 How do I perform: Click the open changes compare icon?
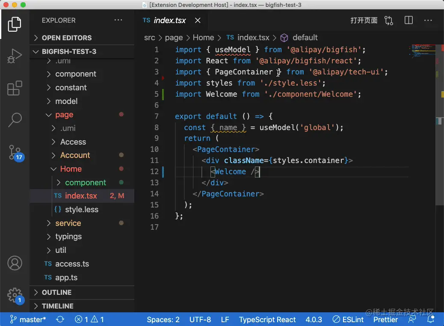click(388, 21)
